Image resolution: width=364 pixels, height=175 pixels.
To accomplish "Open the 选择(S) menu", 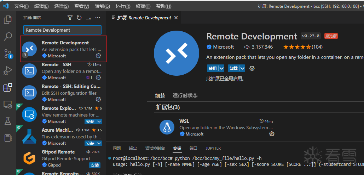I will coord(62,6).
